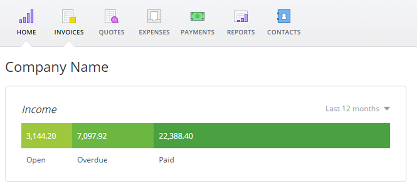Choose the PAYMENTS tab label
The image size is (417, 190).
(x=198, y=32)
